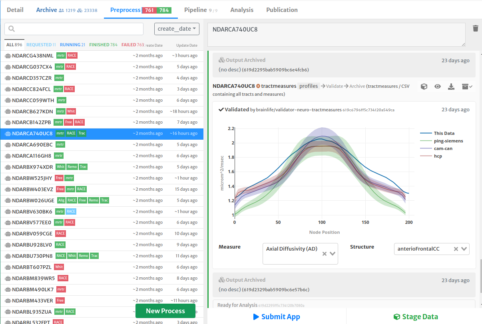Click blue RACE tag in NDARBV630BK6 row
482x324 pixels.
coord(71,211)
